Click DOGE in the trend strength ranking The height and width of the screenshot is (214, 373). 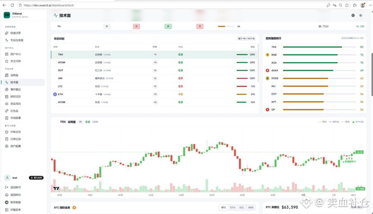pos(275,78)
